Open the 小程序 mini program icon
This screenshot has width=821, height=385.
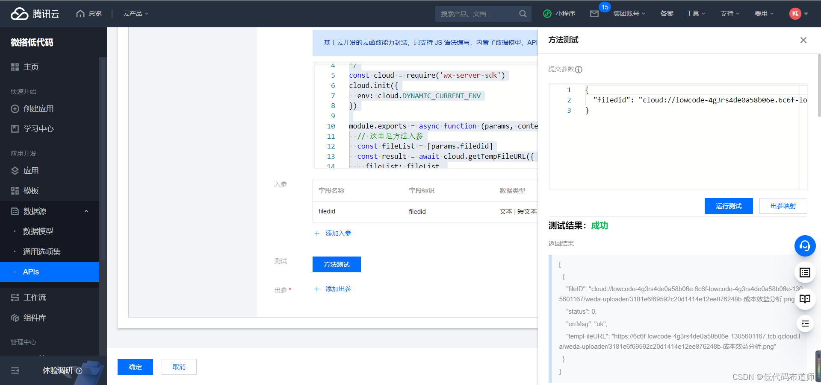click(x=547, y=14)
